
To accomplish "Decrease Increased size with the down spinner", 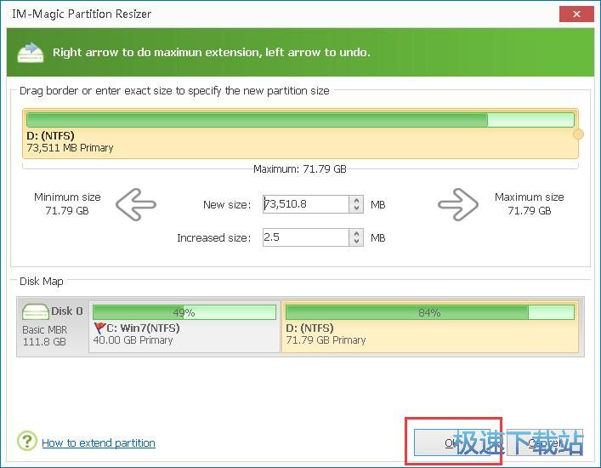I will (x=356, y=242).
